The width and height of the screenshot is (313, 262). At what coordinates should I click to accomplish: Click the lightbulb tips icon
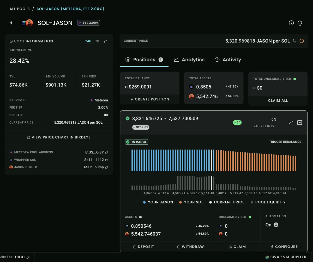coord(300,23)
